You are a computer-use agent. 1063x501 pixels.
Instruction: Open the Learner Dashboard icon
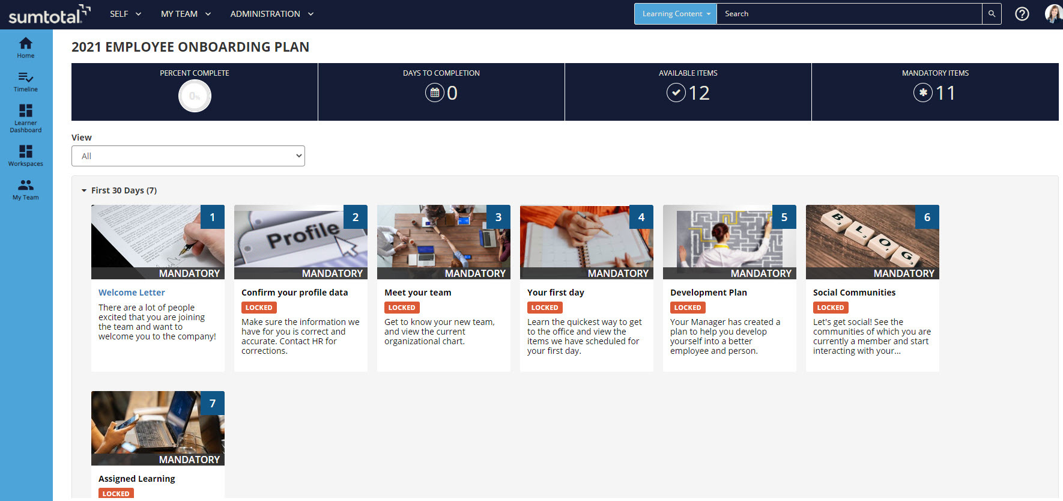click(26, 117)
